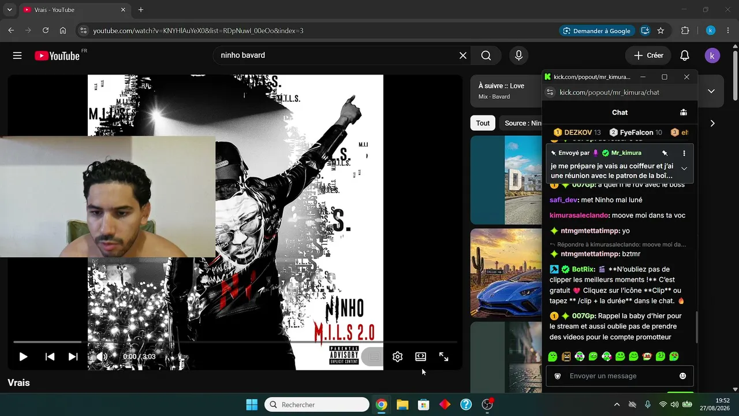Open the Kick chat user list icon
The width and height of the screenshot is (739, 416).
(x=684, y=113)
